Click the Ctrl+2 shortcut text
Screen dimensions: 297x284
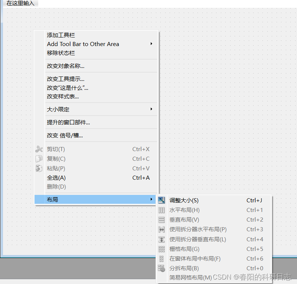coord(255,219)
